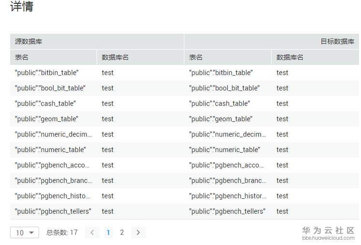Click truncated source "pgbench_acco..." table name
Image resolution: width=361 pixels, height=245 pixels.
[53, 165]
